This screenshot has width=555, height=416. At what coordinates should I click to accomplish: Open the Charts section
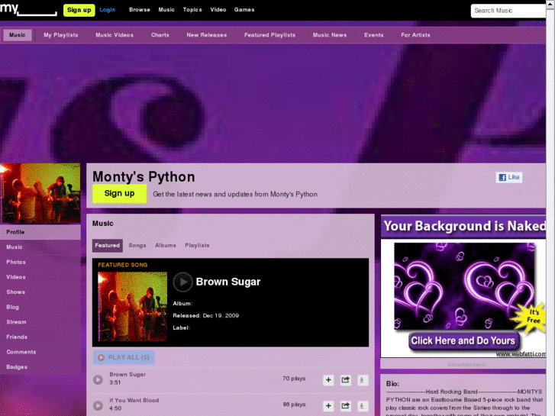[x=160, y=35]
